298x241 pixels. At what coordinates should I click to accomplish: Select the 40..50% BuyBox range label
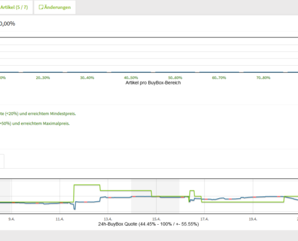[131, 78]
